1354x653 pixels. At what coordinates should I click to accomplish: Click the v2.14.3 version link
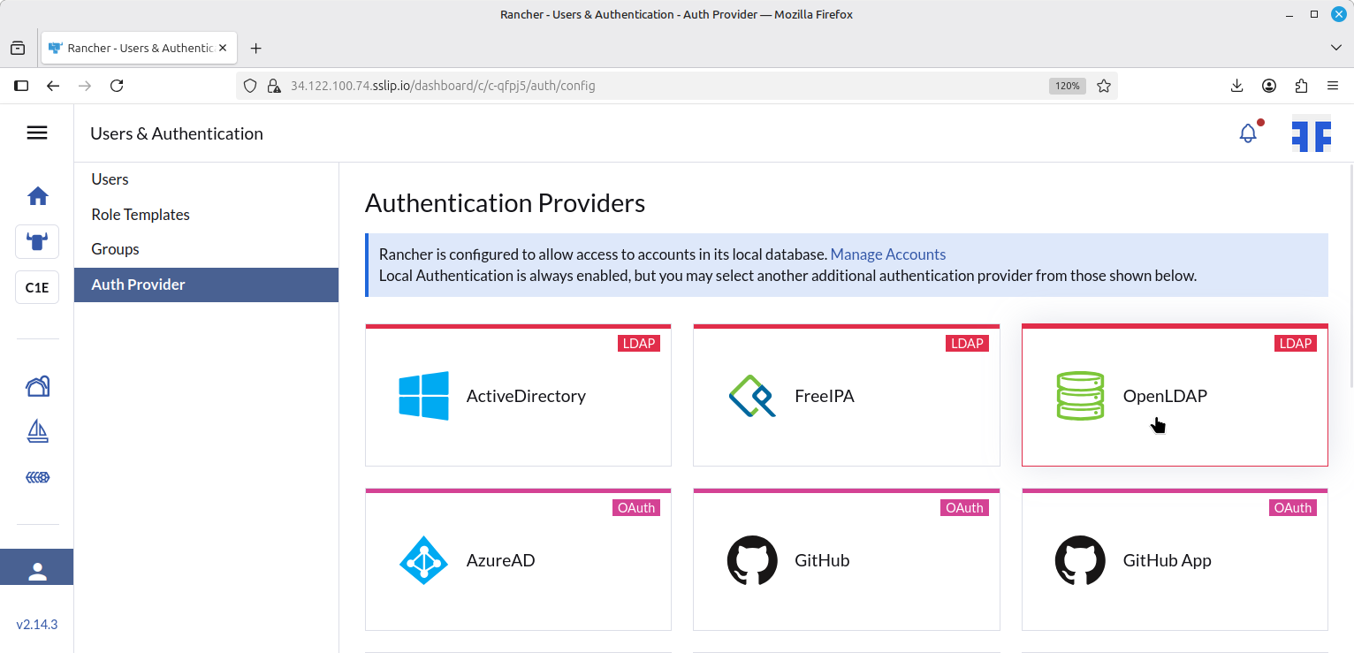tap(37, 625)
